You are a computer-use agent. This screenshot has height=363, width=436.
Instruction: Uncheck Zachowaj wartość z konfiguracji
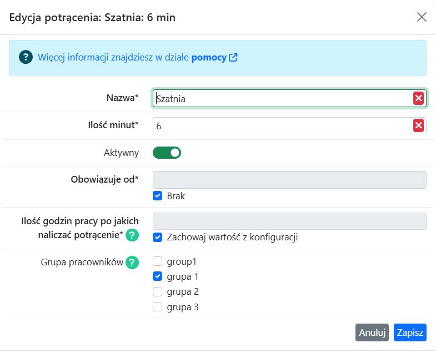157,237
